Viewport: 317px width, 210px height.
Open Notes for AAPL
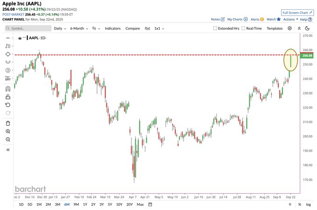pyautogui.click(x=218, y=19)
